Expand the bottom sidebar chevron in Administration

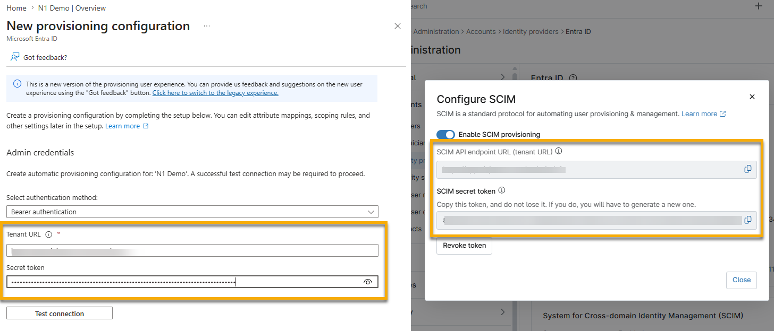click(x=502, y=312)
